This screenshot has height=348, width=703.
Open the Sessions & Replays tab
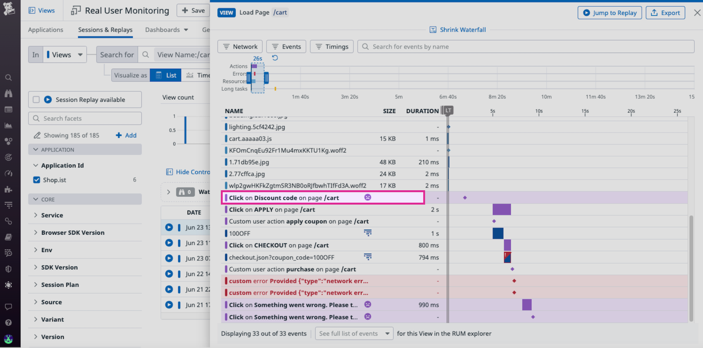[105, 30]
